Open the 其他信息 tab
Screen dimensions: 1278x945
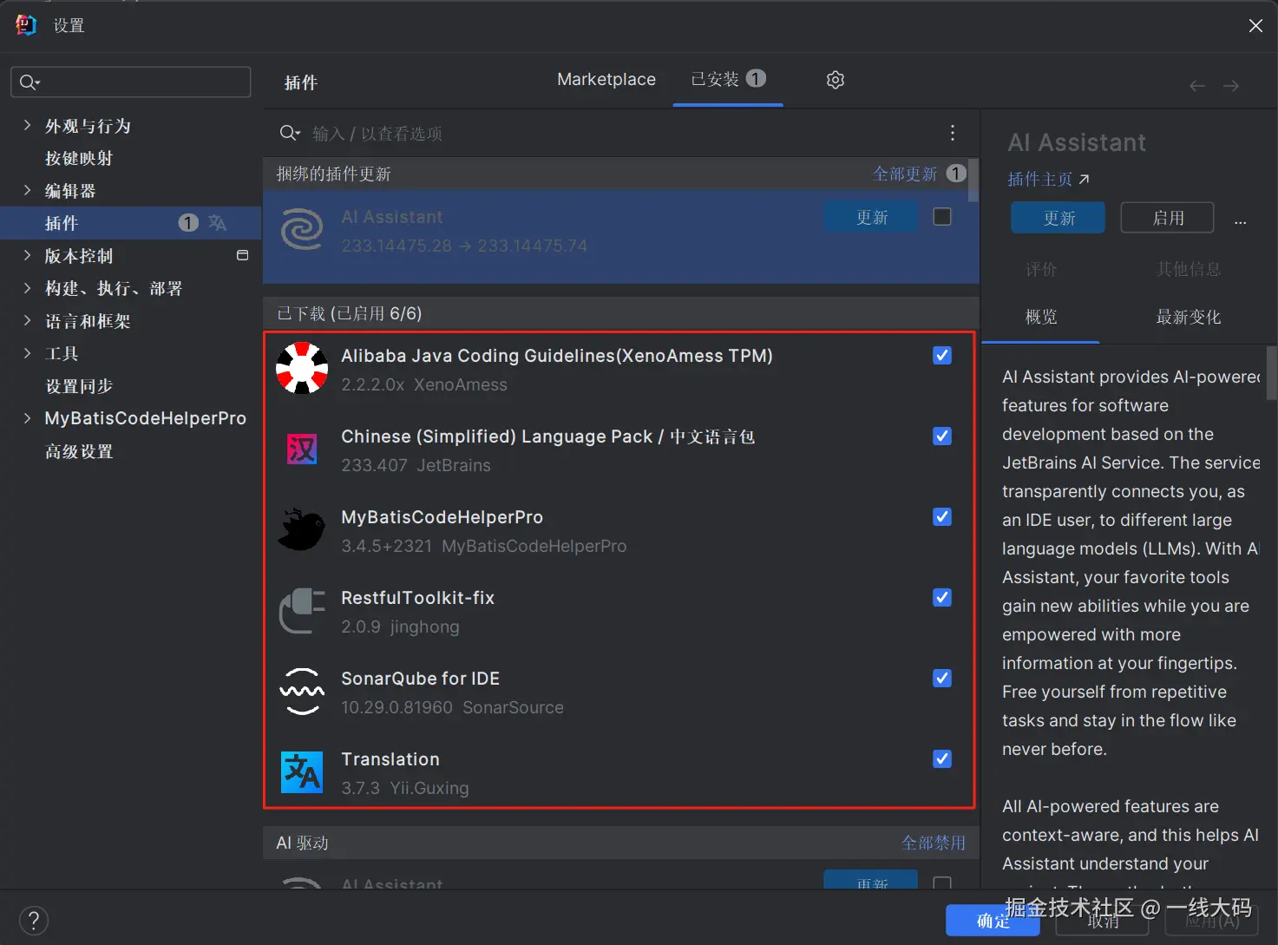pyautogui.click(x=1189, y=269)
